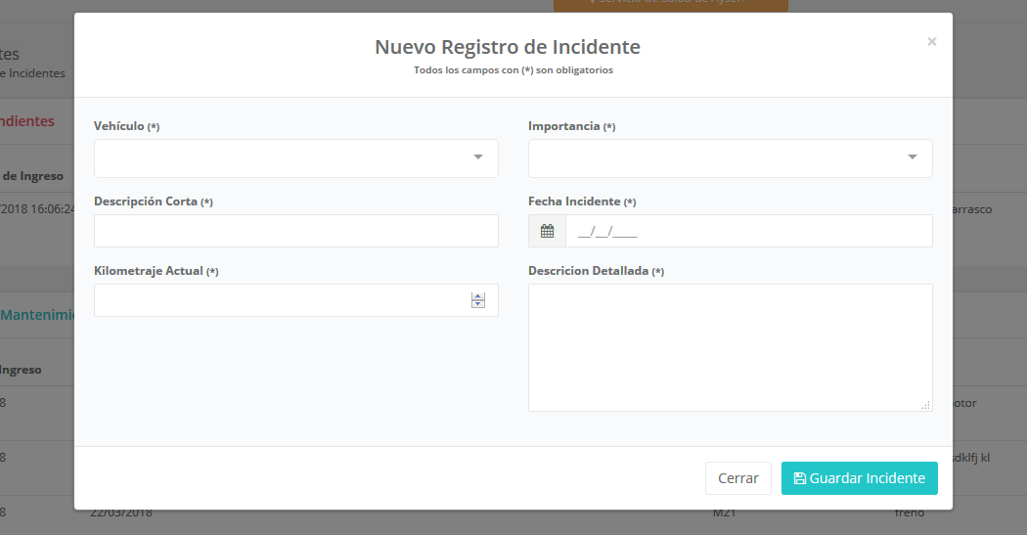
Task: Click the Importancia (*) field label
Action: point(571,127)
